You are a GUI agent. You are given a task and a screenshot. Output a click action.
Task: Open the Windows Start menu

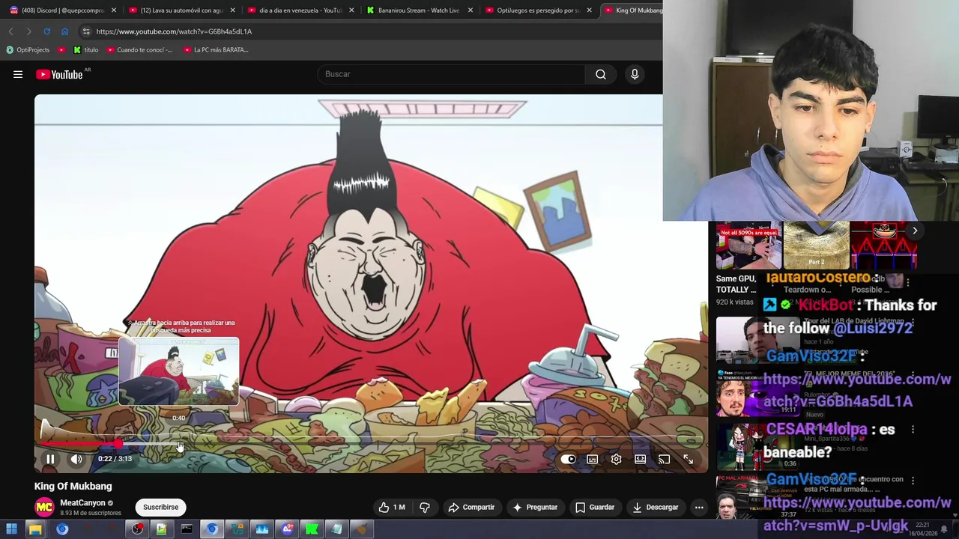tap(11, 529)
